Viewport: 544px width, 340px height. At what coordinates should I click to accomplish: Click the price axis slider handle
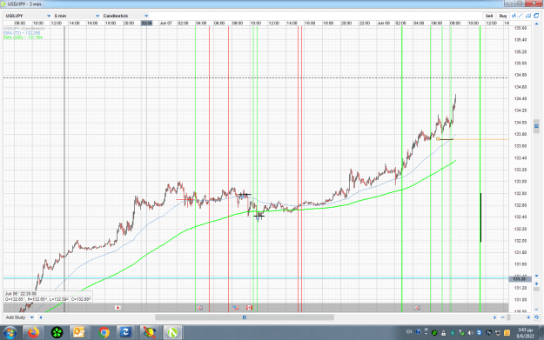click(x=536, y=126)
